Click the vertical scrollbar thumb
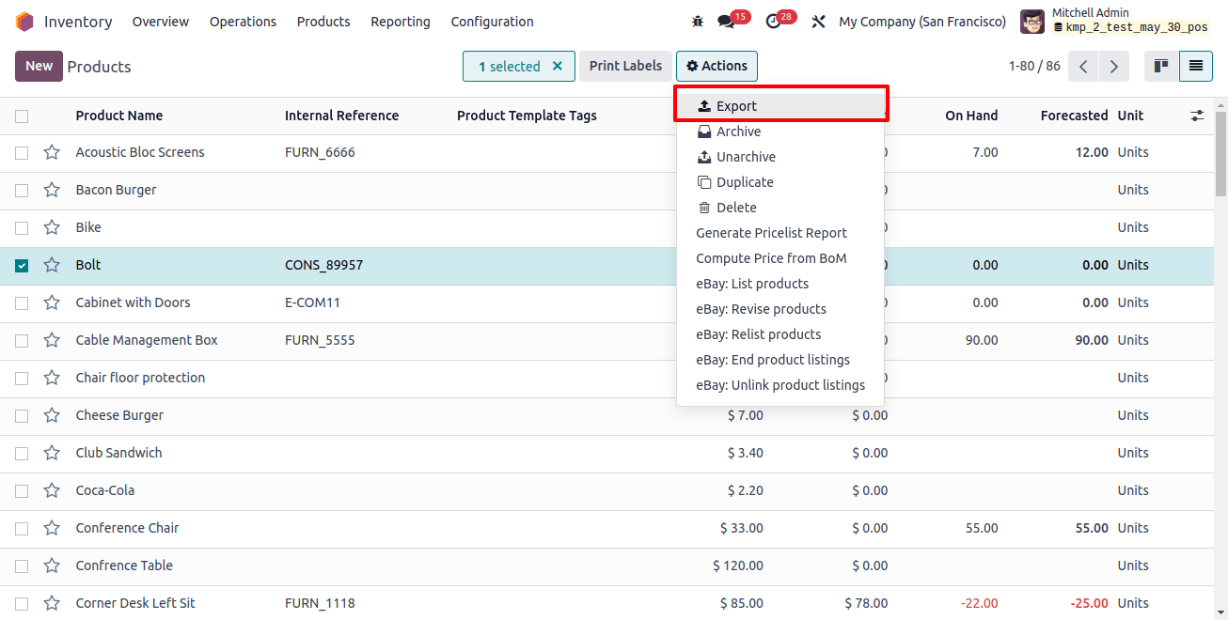Screen dimensions: 1228x620 1220,154
